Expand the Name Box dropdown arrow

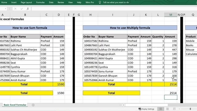[x=6, y=9]
